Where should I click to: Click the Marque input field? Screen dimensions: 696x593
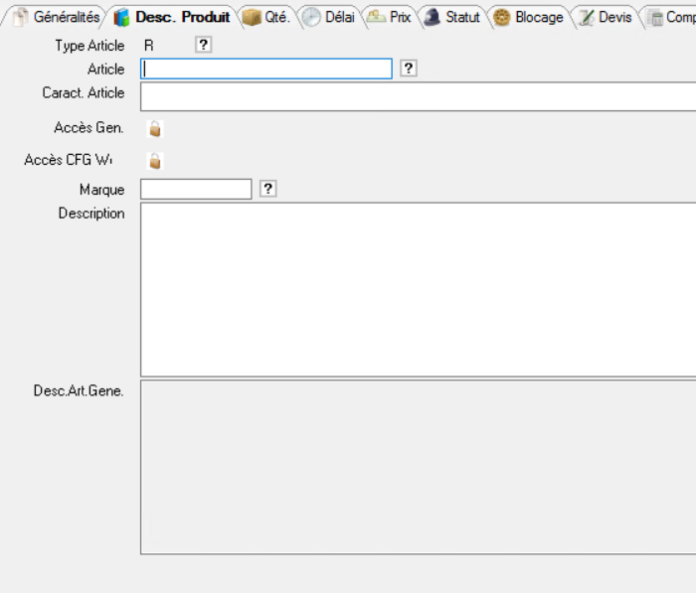pyautogui.click(x=196, y=190)
